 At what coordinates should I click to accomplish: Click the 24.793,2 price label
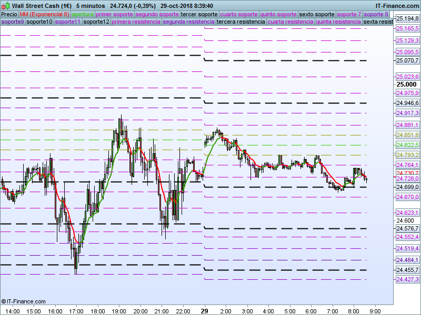[x=407, y=155]
